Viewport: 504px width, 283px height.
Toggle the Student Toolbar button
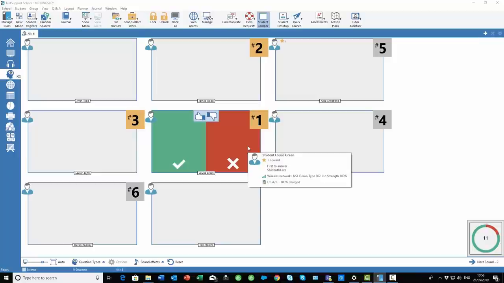pyautogui.click(x=263, y=19)
